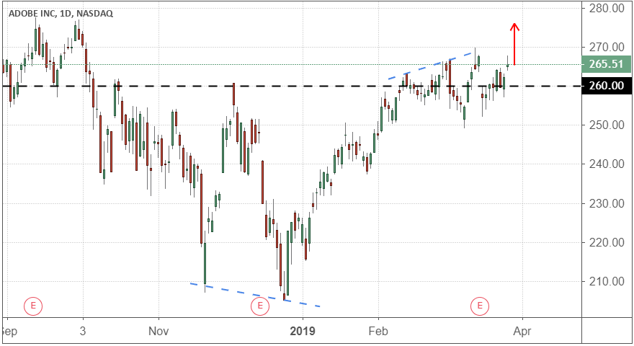Viewport: 634px width, 346px height.
Task: Click the Feb label on time axis
Action: coord(378,332)
